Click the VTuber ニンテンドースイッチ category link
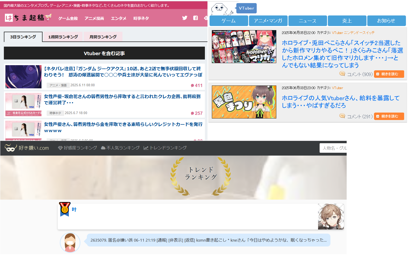The width and height of the screenshot is (408, 255). pos(353,33)
